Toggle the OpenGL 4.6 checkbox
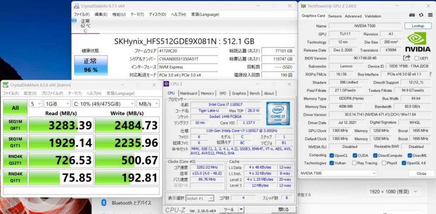 pos(404,163)
